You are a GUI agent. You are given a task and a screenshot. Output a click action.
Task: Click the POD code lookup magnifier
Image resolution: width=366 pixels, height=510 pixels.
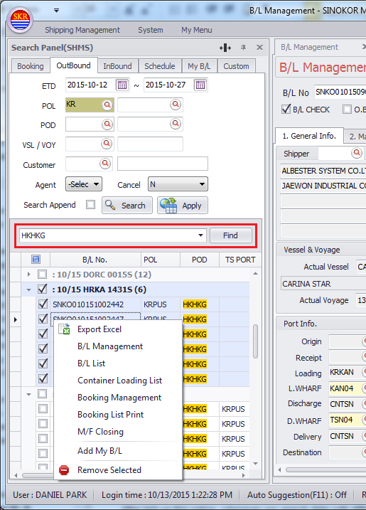tap(107, 124)
